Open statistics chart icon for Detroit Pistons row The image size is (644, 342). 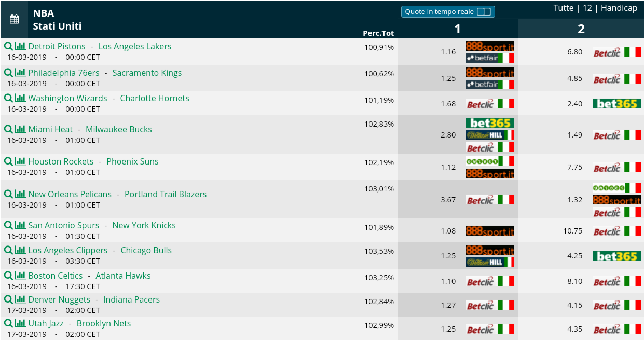tap(20, 46)
